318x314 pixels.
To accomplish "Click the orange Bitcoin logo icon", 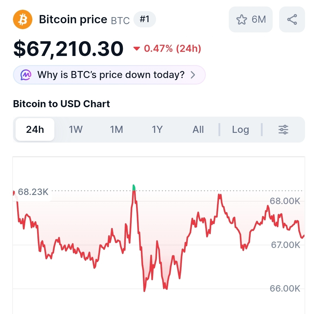I will pos(22,20).
